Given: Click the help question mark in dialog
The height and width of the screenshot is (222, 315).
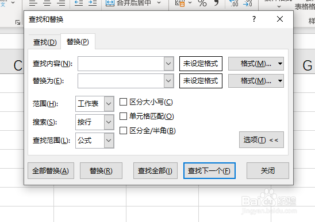Looking at the screenshot, I should (254, 19).
